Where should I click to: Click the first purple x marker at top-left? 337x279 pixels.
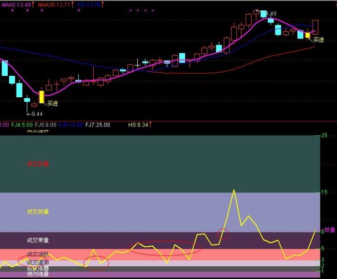point(13,10)
